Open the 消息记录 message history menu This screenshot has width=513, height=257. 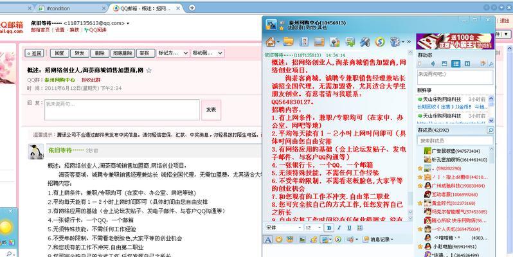point(378,240)
